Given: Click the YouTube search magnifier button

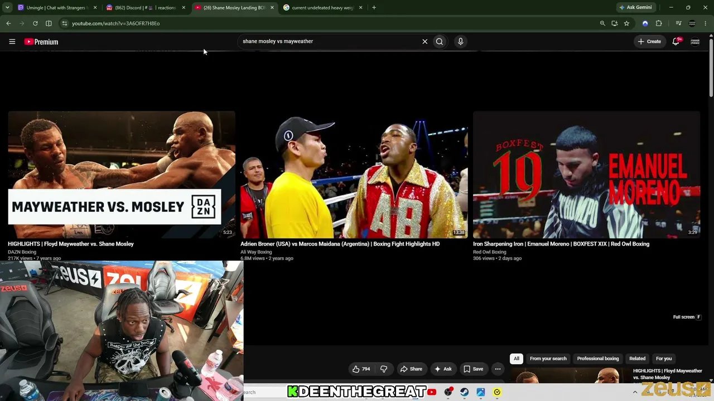Looking at the screenshot, I should point(440,41).
